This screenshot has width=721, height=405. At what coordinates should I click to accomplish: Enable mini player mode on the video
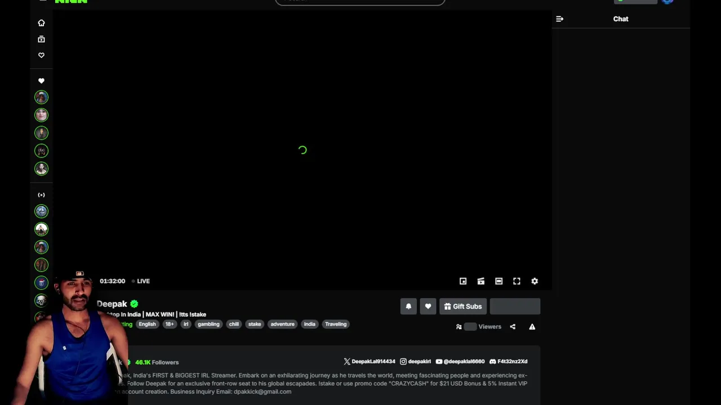click(x=463, y=281)
